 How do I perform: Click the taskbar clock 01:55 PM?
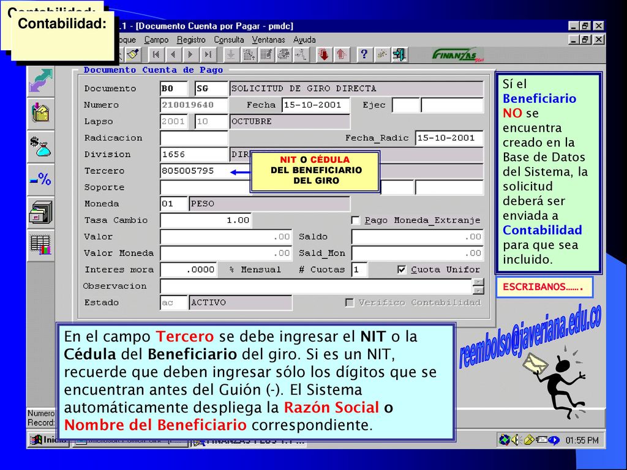(x=582, y=441)
